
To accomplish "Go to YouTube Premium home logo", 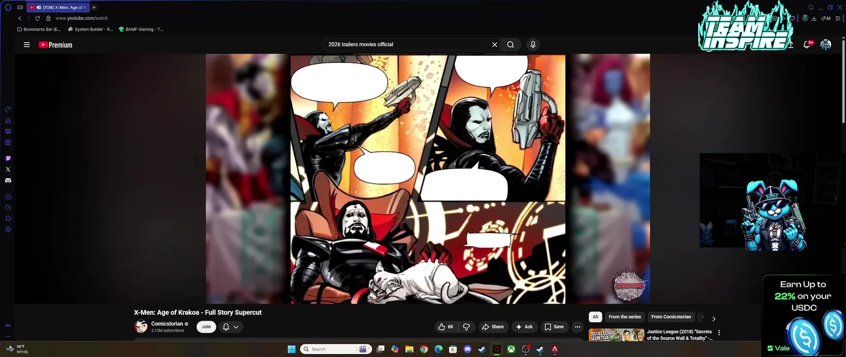I will coord(56,45).
